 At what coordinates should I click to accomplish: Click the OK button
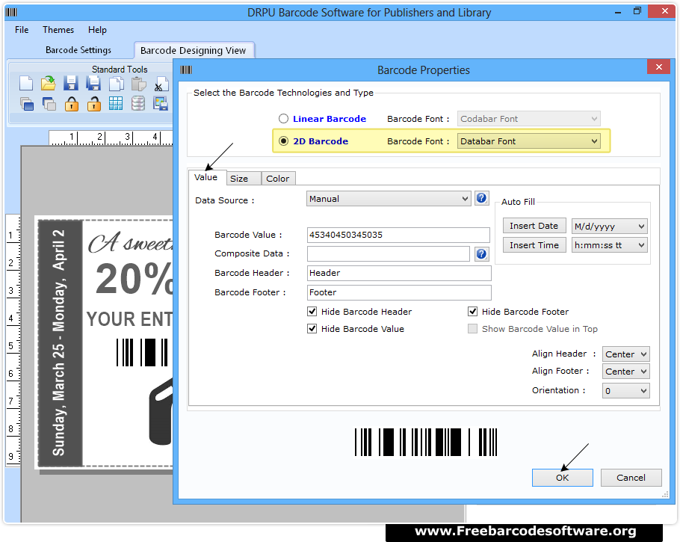(x=563, y=478)
